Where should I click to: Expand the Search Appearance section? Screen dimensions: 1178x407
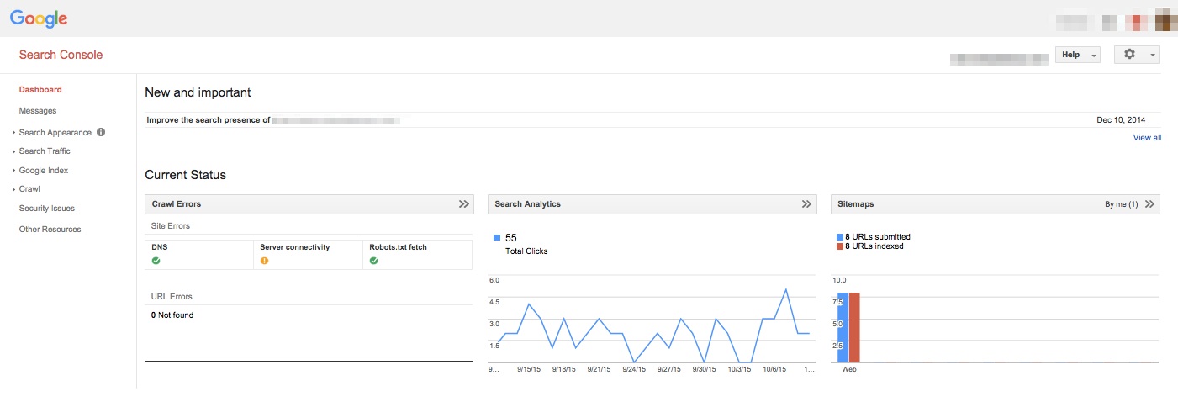(x=55, y=133)
